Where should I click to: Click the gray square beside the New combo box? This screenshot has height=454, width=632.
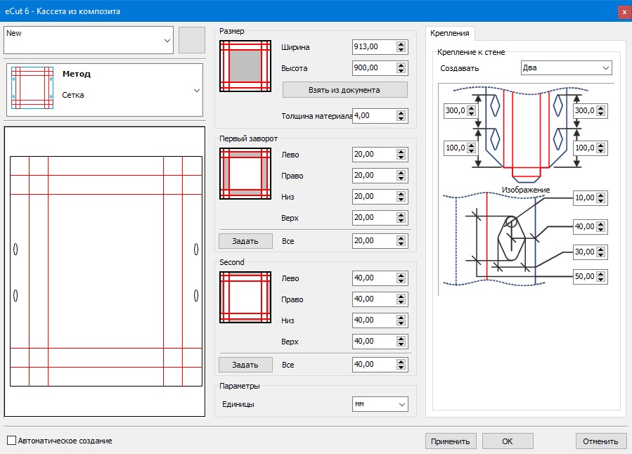coord(192,40)
